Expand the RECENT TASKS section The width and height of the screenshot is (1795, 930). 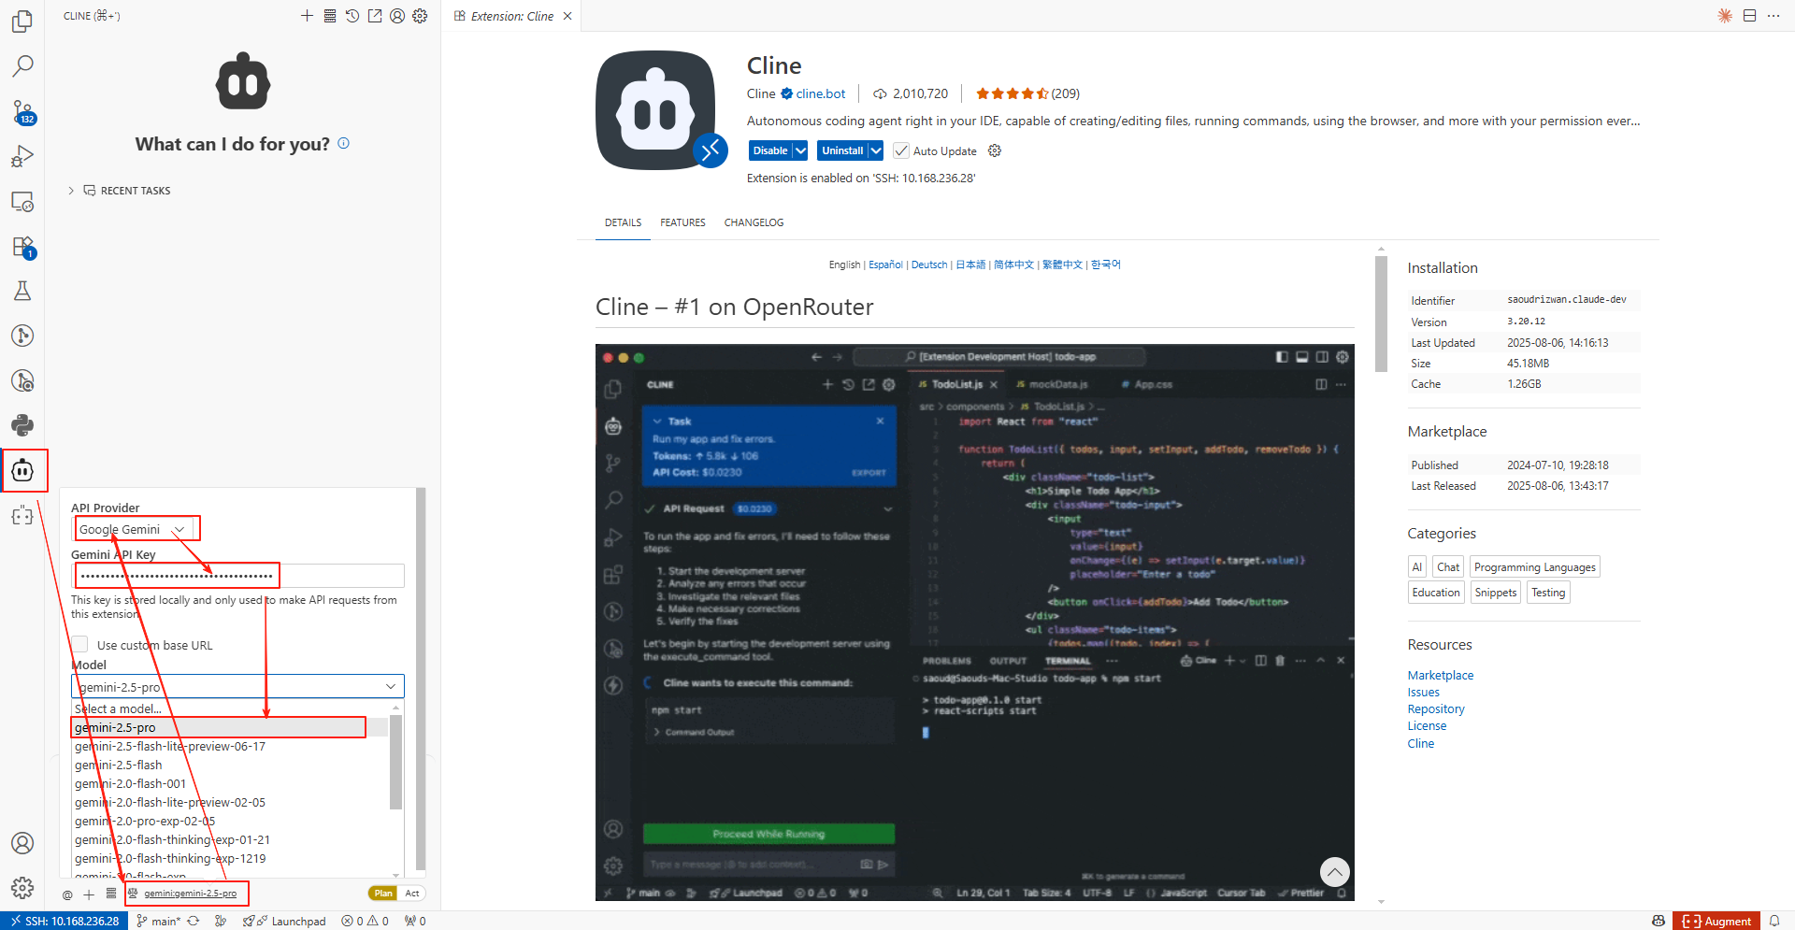point(120,191)
